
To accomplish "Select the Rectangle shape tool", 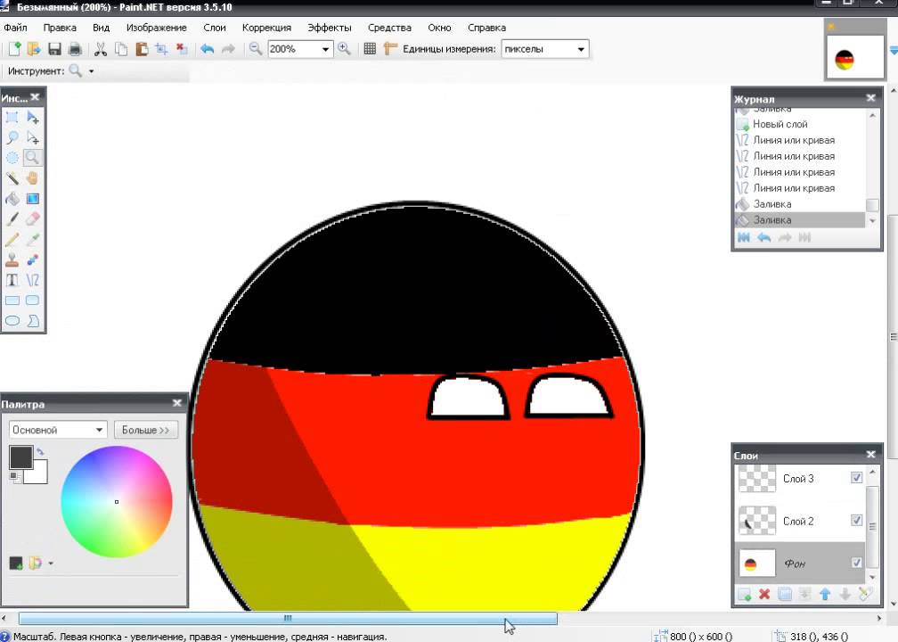I will point(12,300).
